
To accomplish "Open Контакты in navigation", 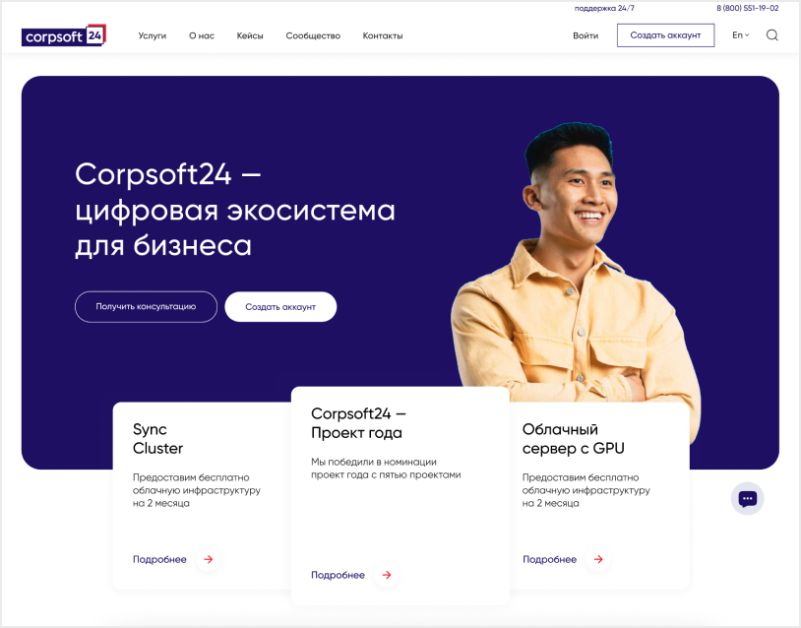I will [x=383, y=35].
